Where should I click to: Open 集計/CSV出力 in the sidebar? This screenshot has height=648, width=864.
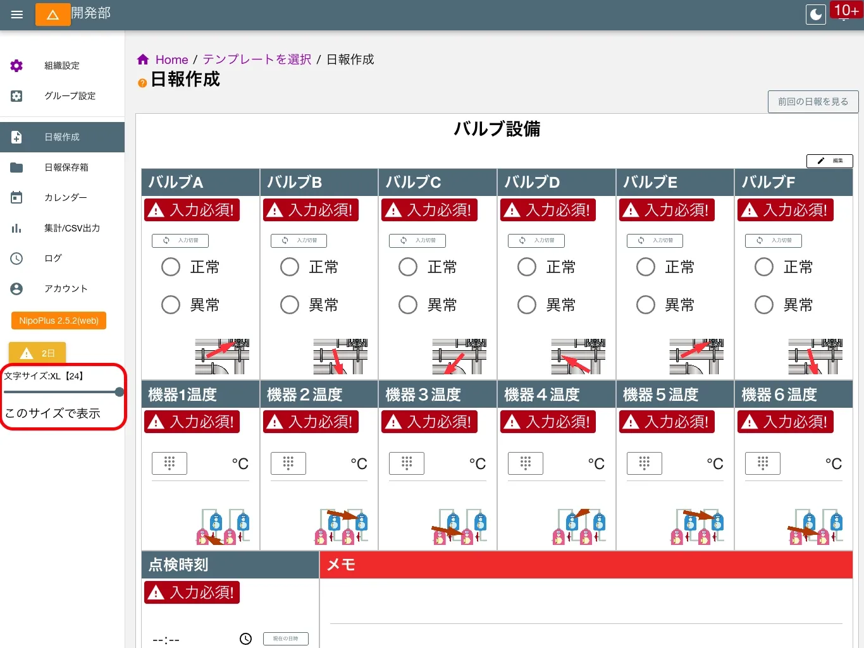click(62, 228)
